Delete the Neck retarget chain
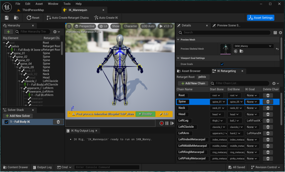 pos(268,108)
